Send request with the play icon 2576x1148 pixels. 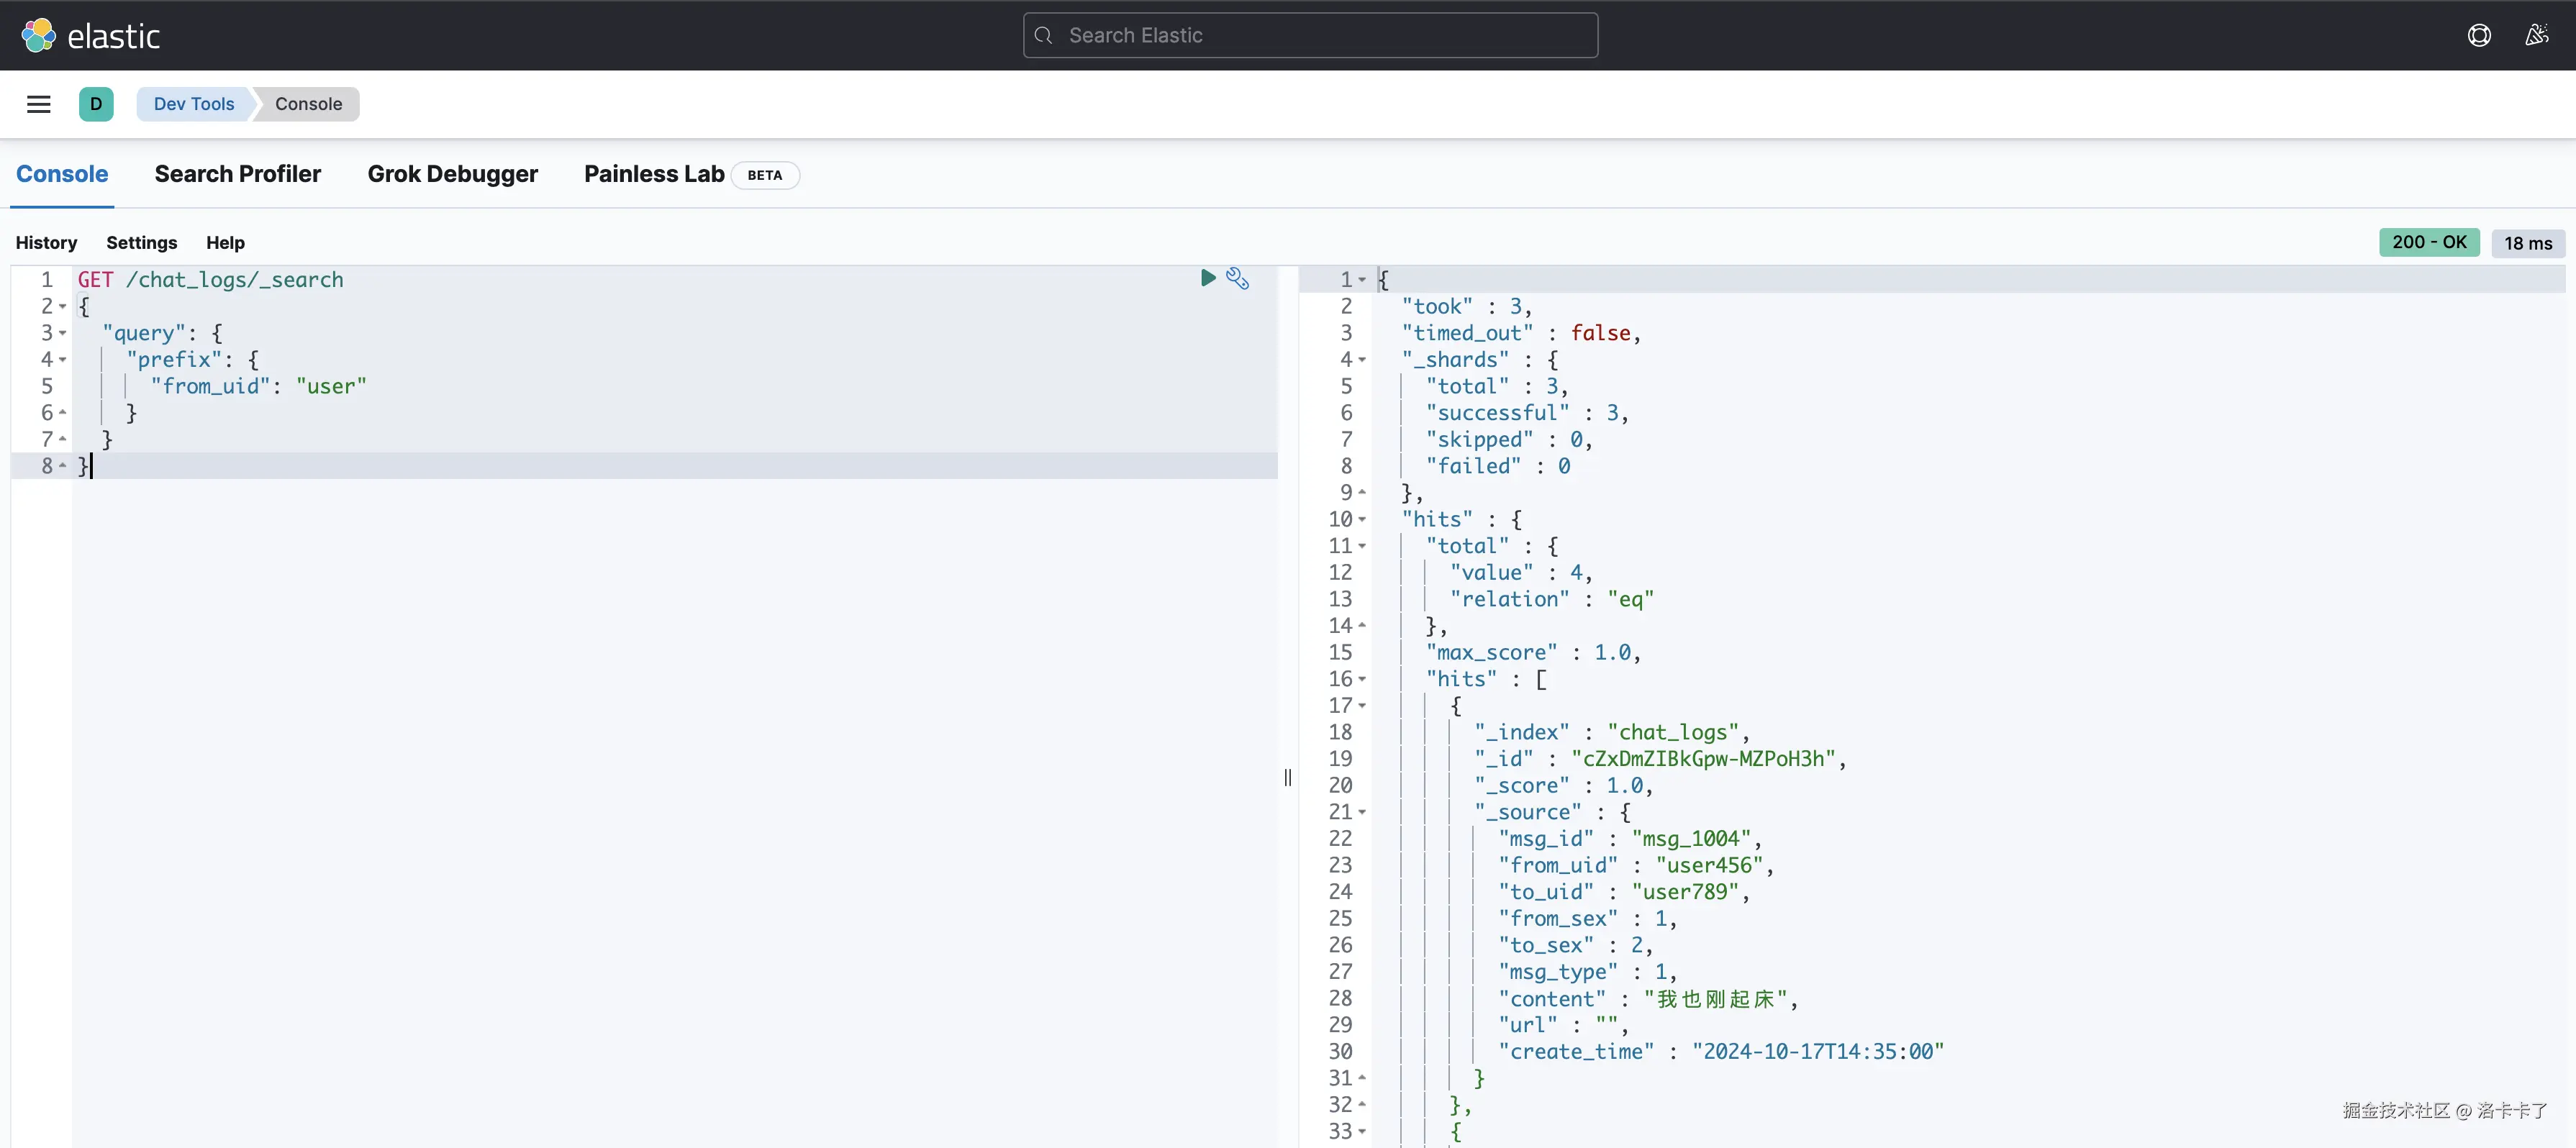point(1208,278)
